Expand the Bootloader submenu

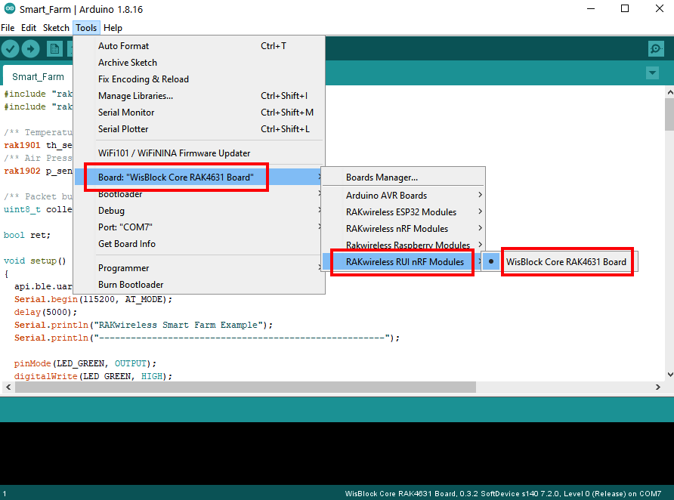coord(198,194)
